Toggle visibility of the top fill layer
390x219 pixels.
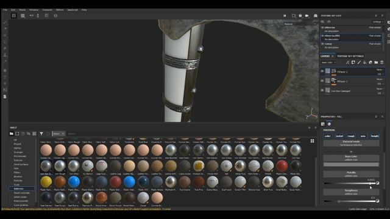(x=322, y=71)
